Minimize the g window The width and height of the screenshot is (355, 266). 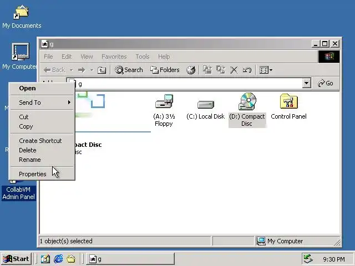(316, 44)
